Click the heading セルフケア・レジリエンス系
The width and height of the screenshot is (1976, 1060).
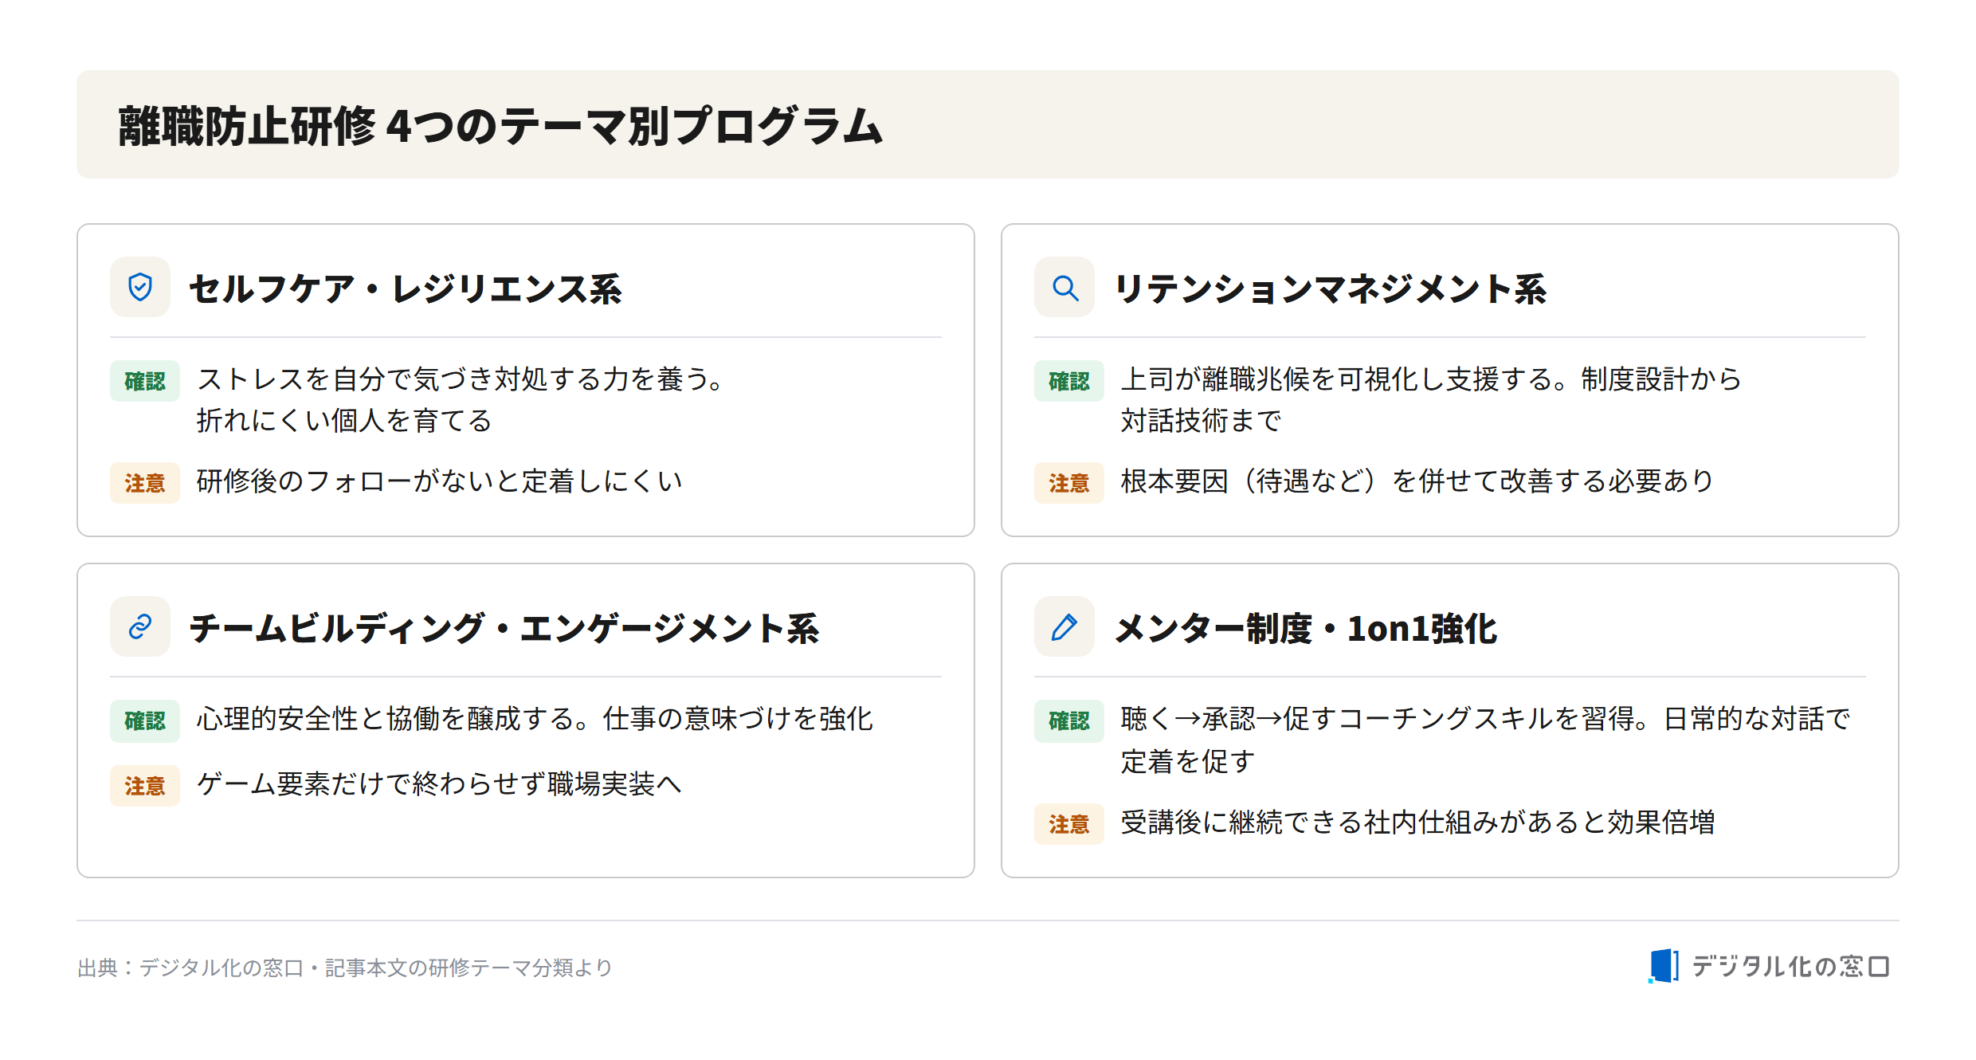click(406, 289)
